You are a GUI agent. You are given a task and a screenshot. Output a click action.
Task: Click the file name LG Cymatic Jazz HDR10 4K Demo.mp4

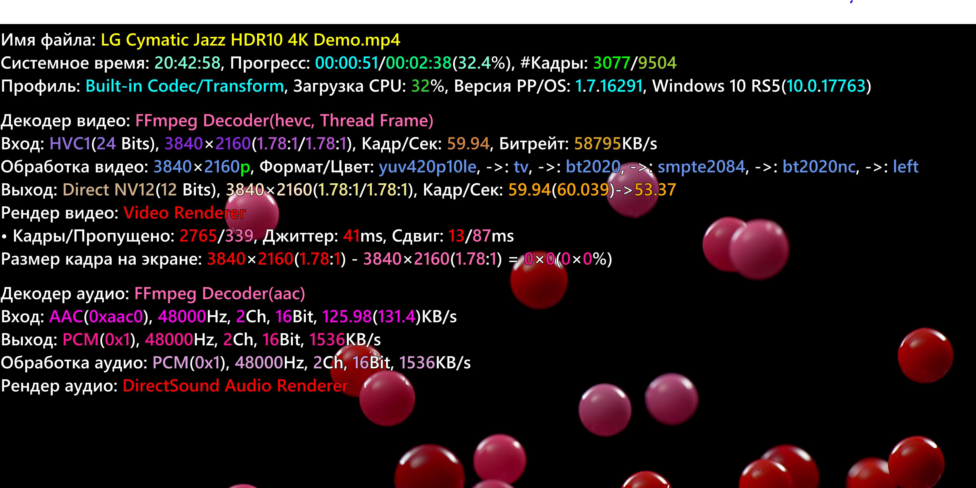[250, 40]
